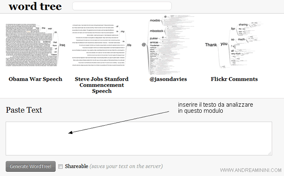Grab the text area resize handle
The width and height of the screenshot is (284, 176).
click(x=269, y=153)
